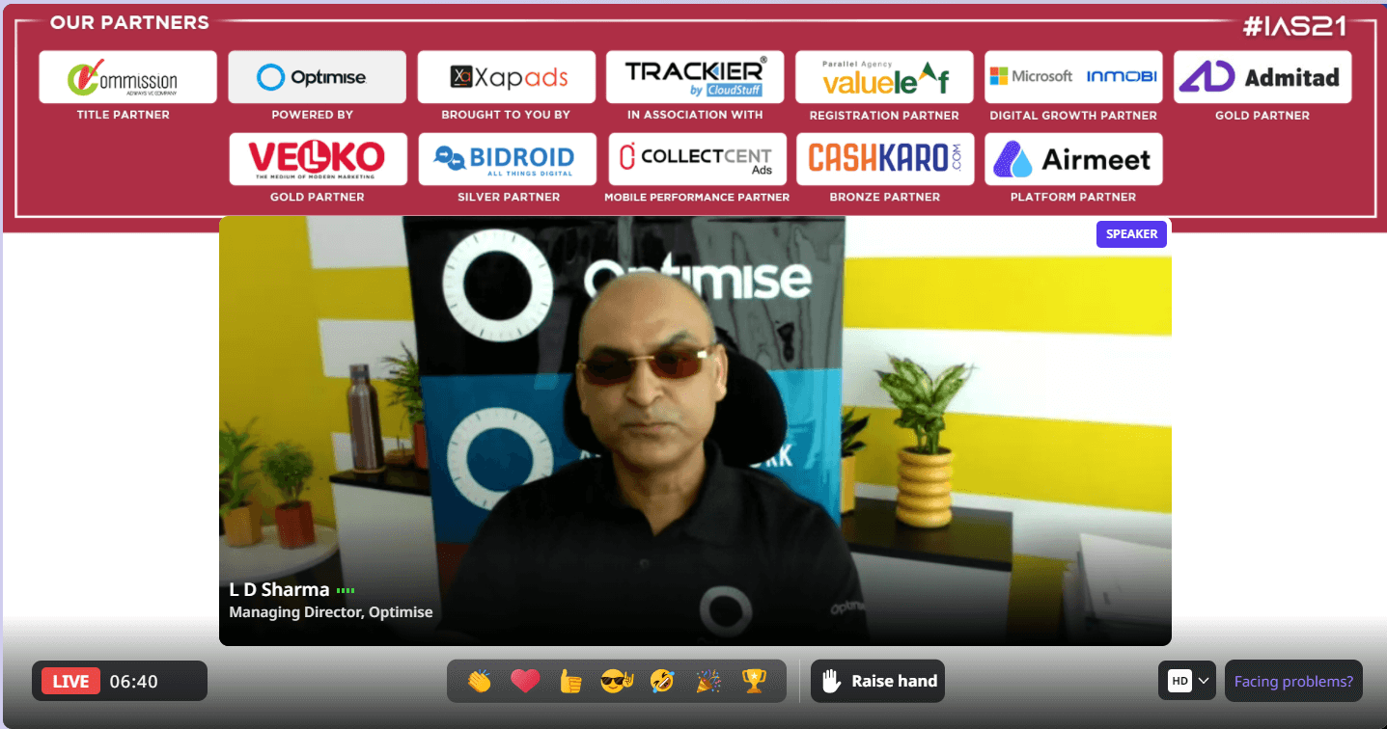Click the Admitad gold partner logo
Image resolution: width=1387 pixels, height=729 pixels.
pos(1262,77)
